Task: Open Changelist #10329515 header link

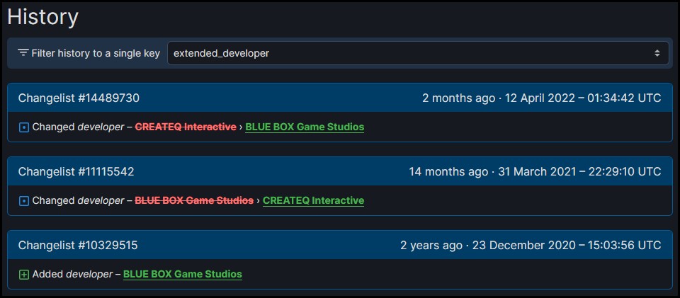Action: point(78,246)
